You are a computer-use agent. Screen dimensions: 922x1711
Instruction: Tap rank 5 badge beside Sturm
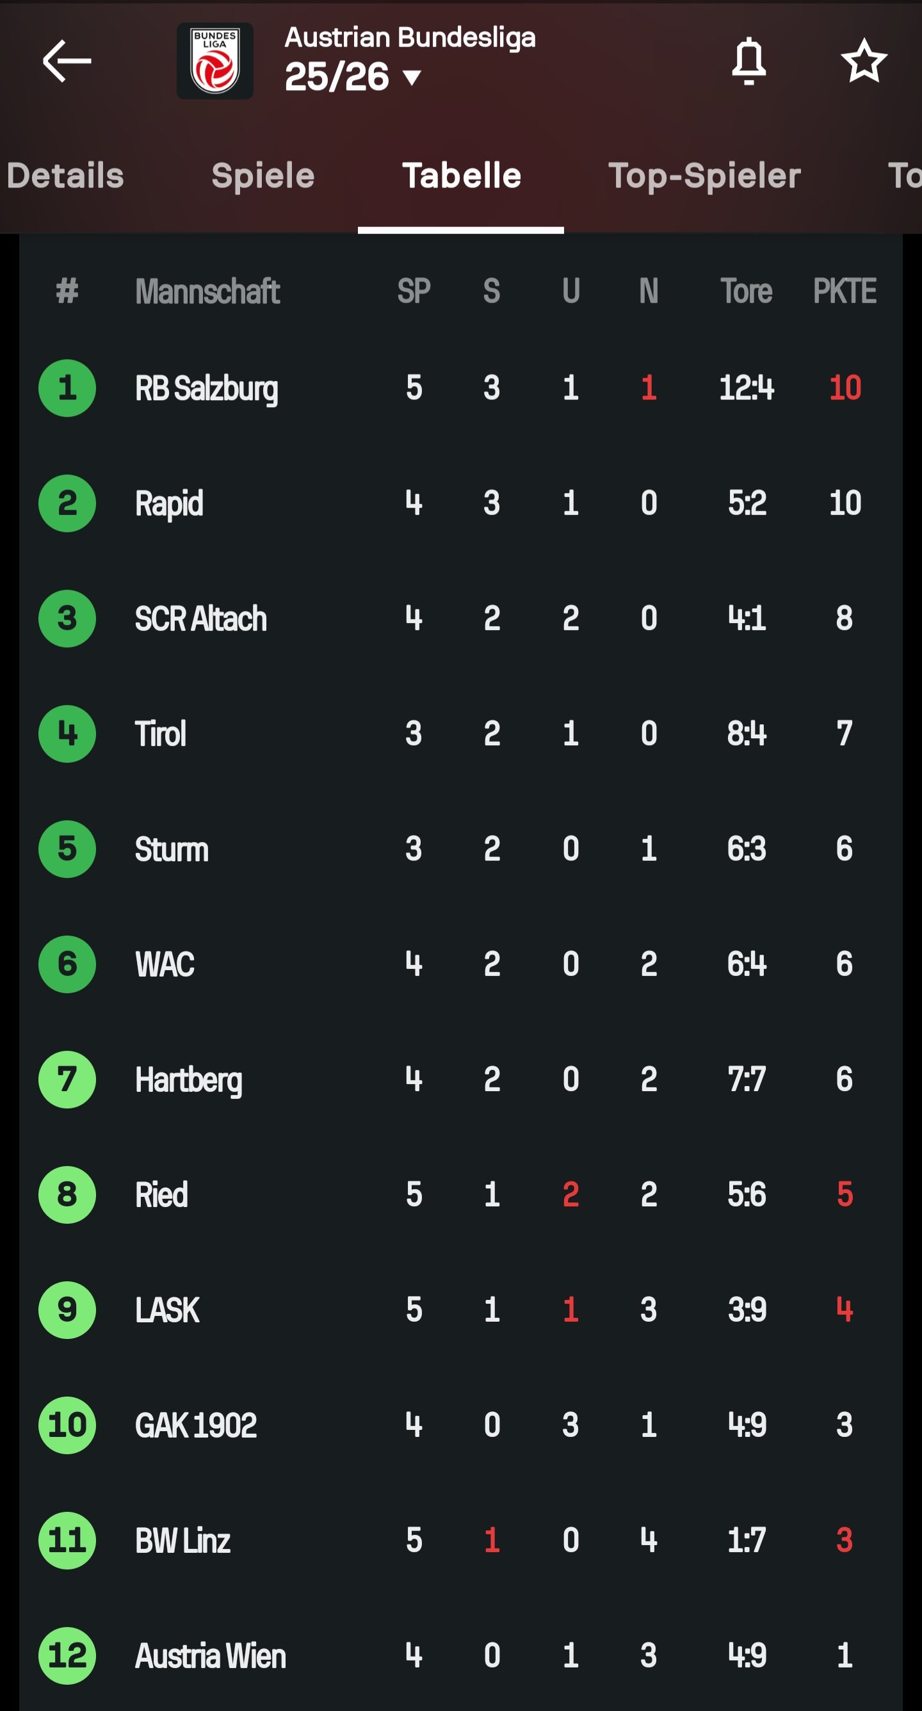coord(67,849)
